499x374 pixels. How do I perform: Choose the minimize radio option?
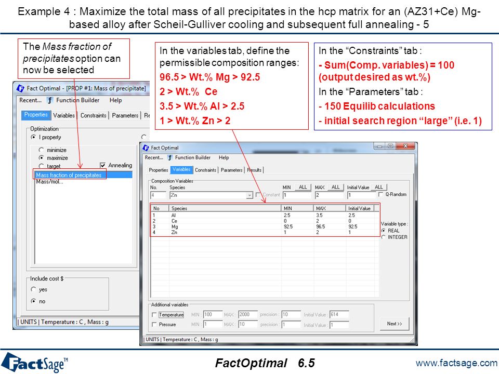41,150
